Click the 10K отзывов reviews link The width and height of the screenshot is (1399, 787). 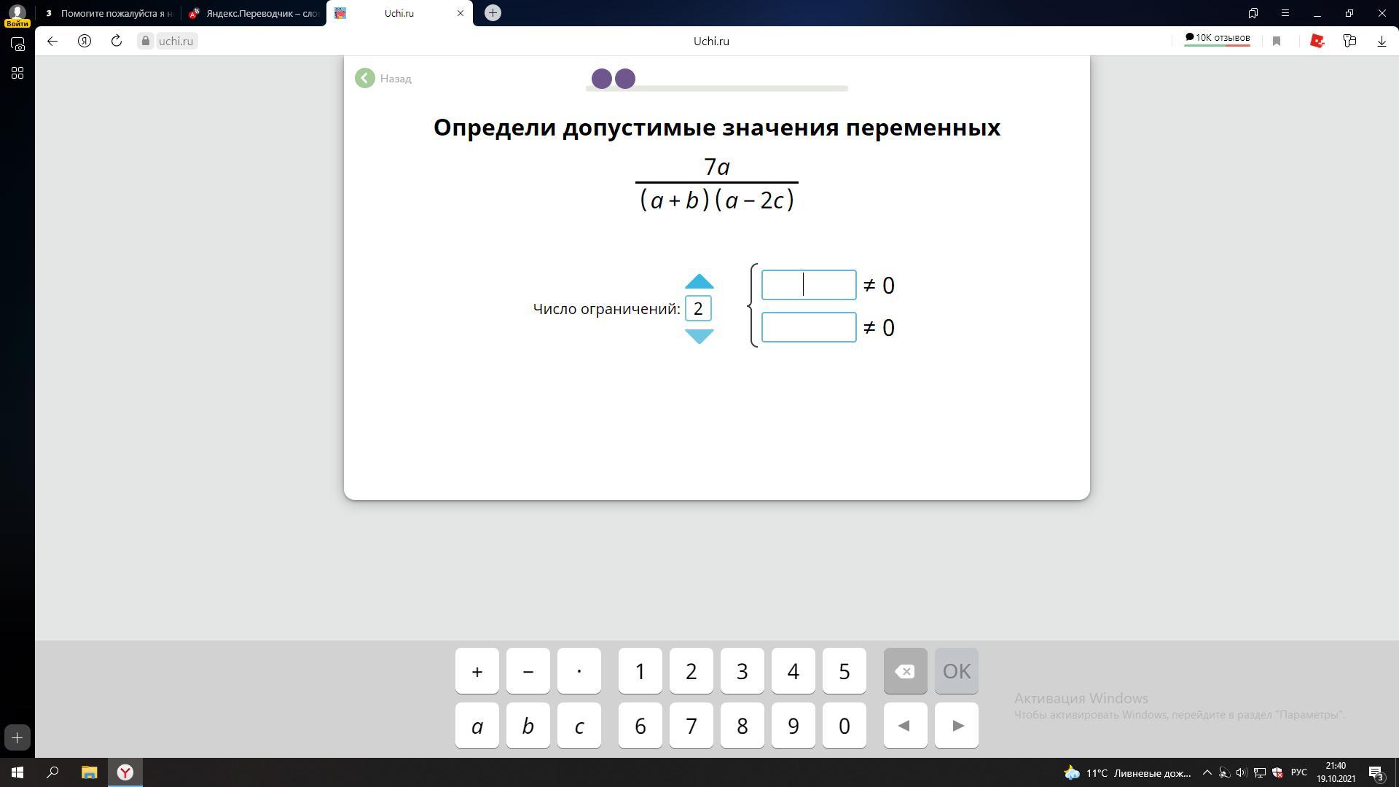(x=1217, y=38)
